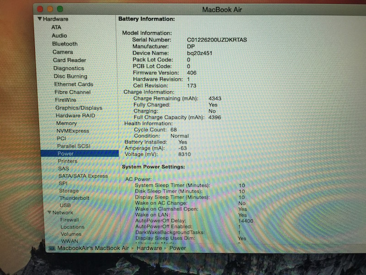Image resolution: width=366 pixels, height=275 pixels.
Task: Select Diagnostics in the sidebar
Action: 69,68
